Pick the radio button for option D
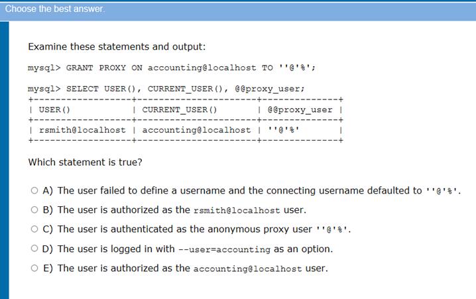This screenshot has width=476, height=299. click(x=34, y=249)
